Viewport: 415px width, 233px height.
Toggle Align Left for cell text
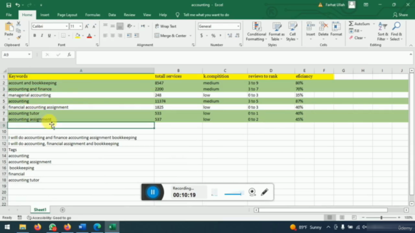pyautogui.click(x=105, y=36)
